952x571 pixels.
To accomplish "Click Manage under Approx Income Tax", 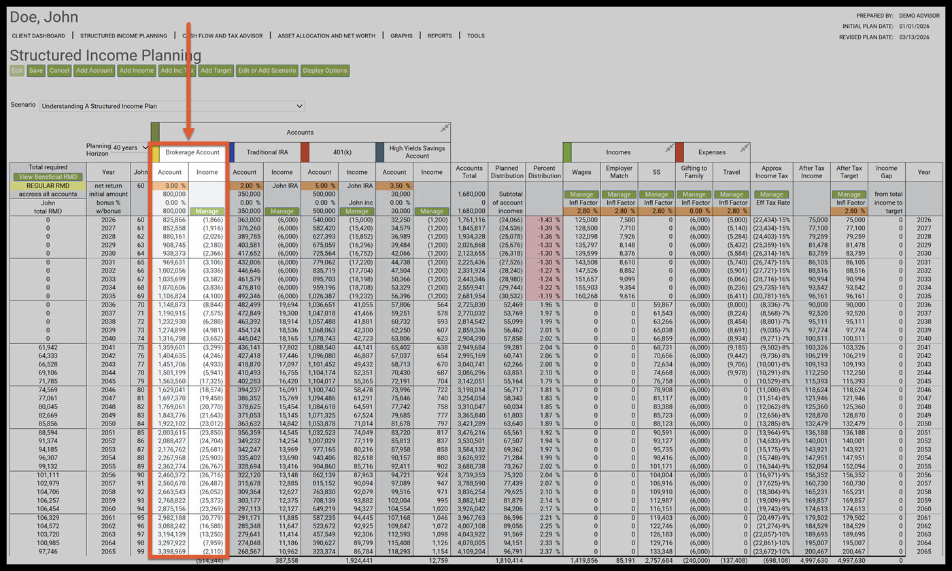I will 772,194.
